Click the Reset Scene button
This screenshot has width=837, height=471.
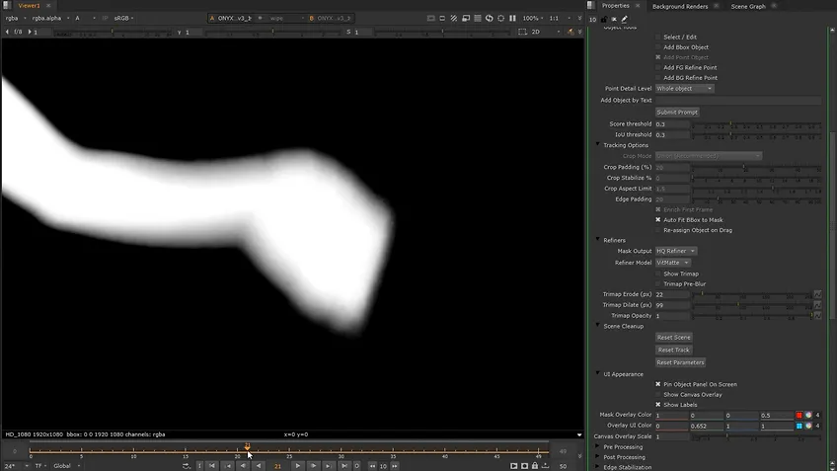(674, 337)
